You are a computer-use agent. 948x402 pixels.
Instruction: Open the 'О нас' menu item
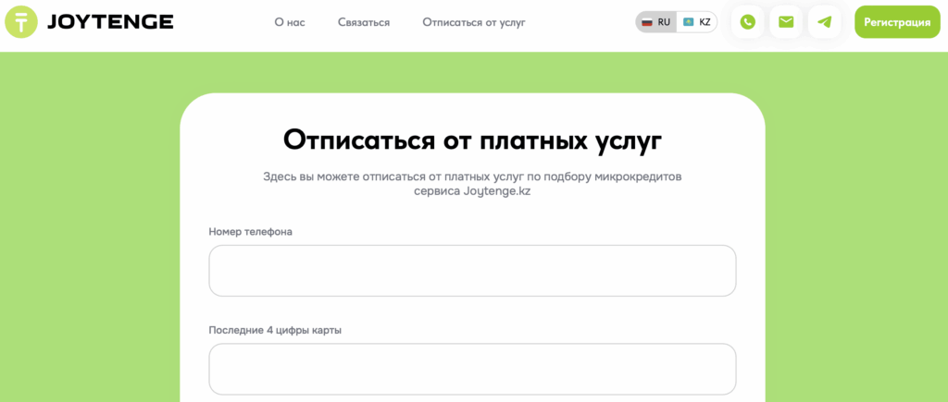pos(290,22)
